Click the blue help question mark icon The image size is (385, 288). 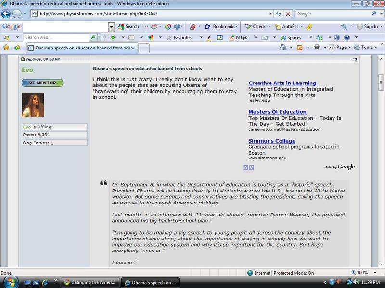coord(346,37)
